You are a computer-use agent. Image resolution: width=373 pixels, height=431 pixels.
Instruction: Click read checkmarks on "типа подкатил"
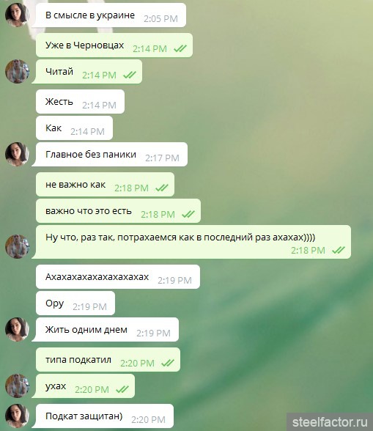(x=168, y=363)
